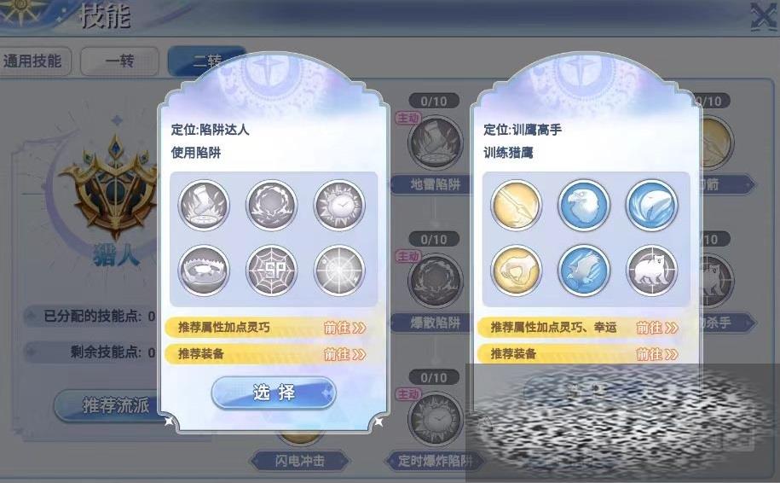The image size is (780, 483).
Task: Switch to the 一转 tab
Action: pos(119,61)
